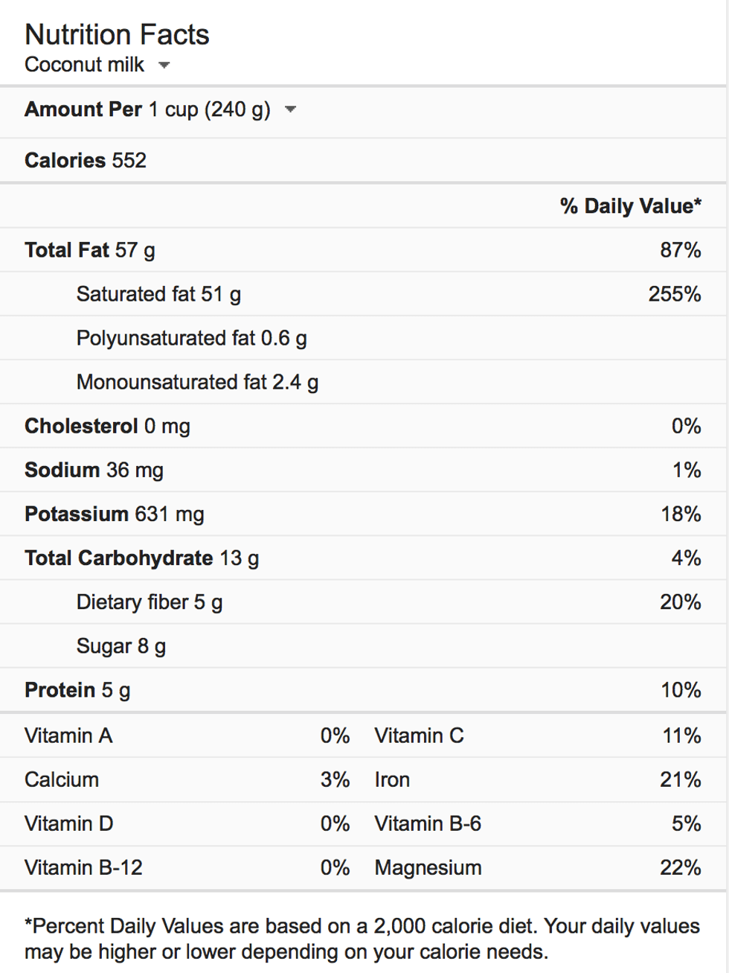
Task: Select the Calories 552 row
Action: pos(86,161)
